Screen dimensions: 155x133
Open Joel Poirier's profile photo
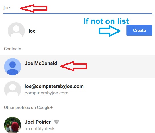point(13,125)
